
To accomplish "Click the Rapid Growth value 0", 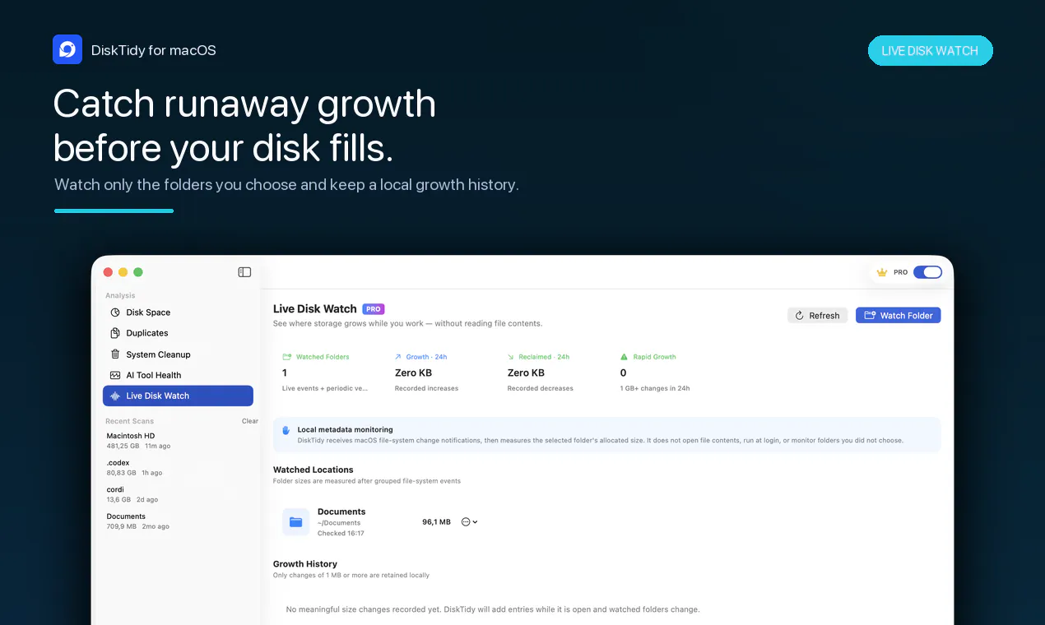I will 623,373.
